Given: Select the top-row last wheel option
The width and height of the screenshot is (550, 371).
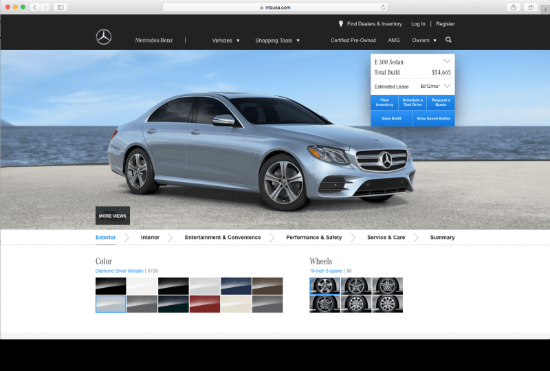Looking at the screenshot, I should point(387,286).
